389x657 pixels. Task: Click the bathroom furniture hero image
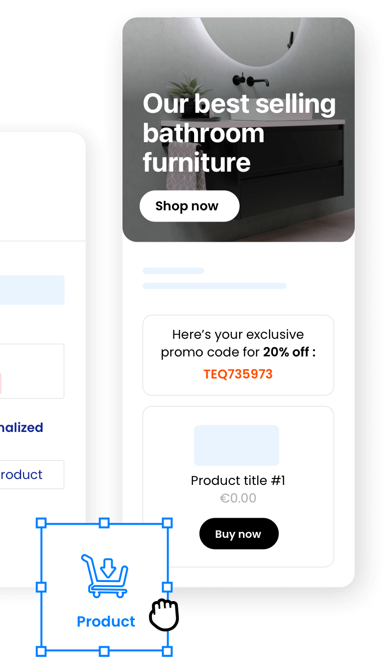239,130
